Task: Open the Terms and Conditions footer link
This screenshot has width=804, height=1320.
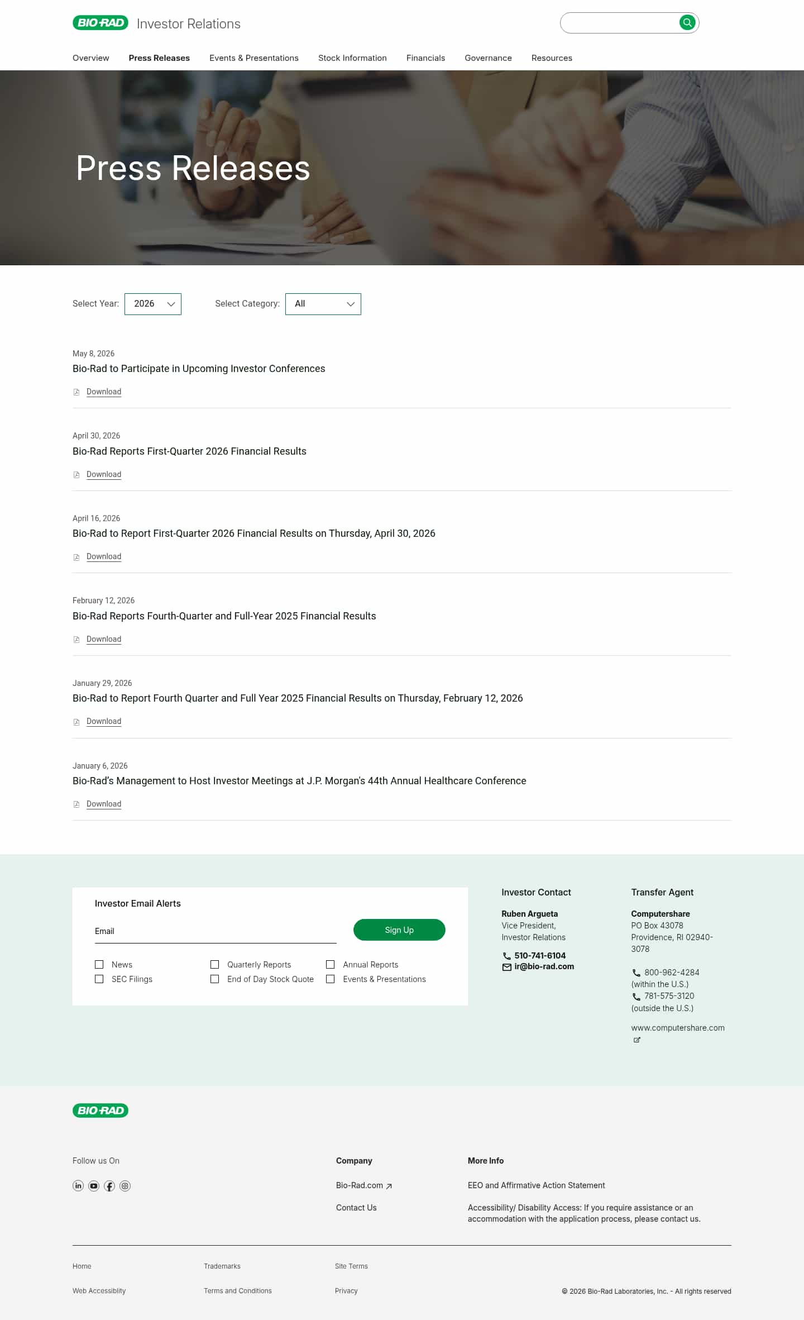Action: click(237, 1291)
